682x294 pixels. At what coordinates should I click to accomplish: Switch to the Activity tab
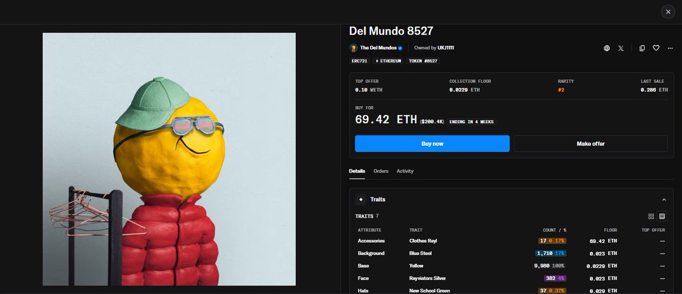(405, 171)
